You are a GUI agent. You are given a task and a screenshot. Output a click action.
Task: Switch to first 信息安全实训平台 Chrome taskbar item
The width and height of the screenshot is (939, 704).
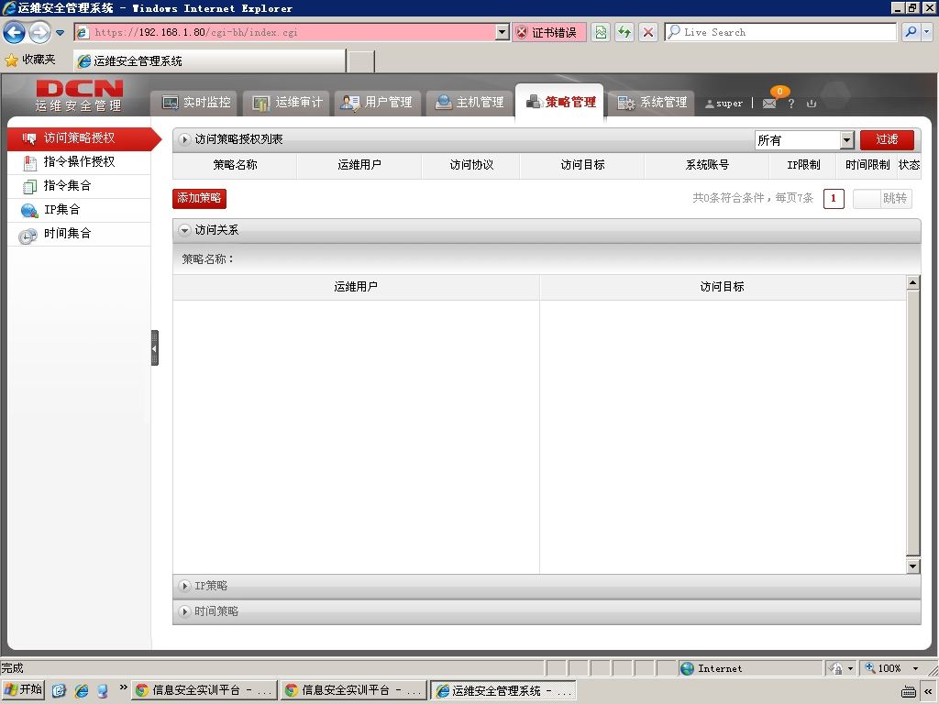[x=204, y=690]
